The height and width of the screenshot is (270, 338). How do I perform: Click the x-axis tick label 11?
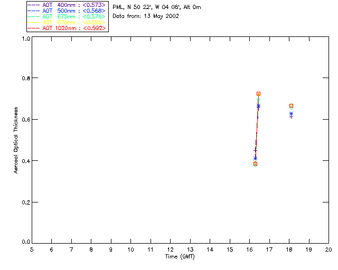[x=151, y=250]
